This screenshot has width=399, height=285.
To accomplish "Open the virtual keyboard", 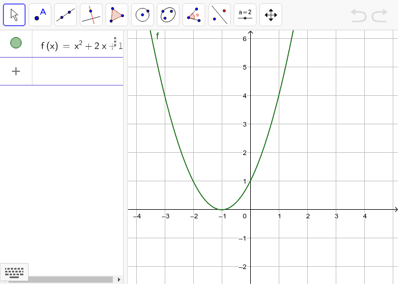I will coord(14,272).
